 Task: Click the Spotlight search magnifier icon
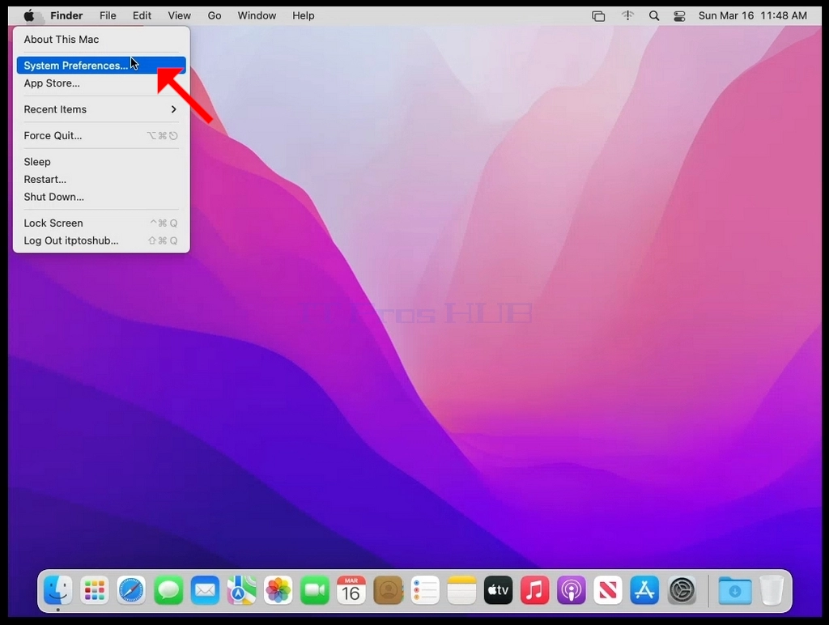click(654, 16)
